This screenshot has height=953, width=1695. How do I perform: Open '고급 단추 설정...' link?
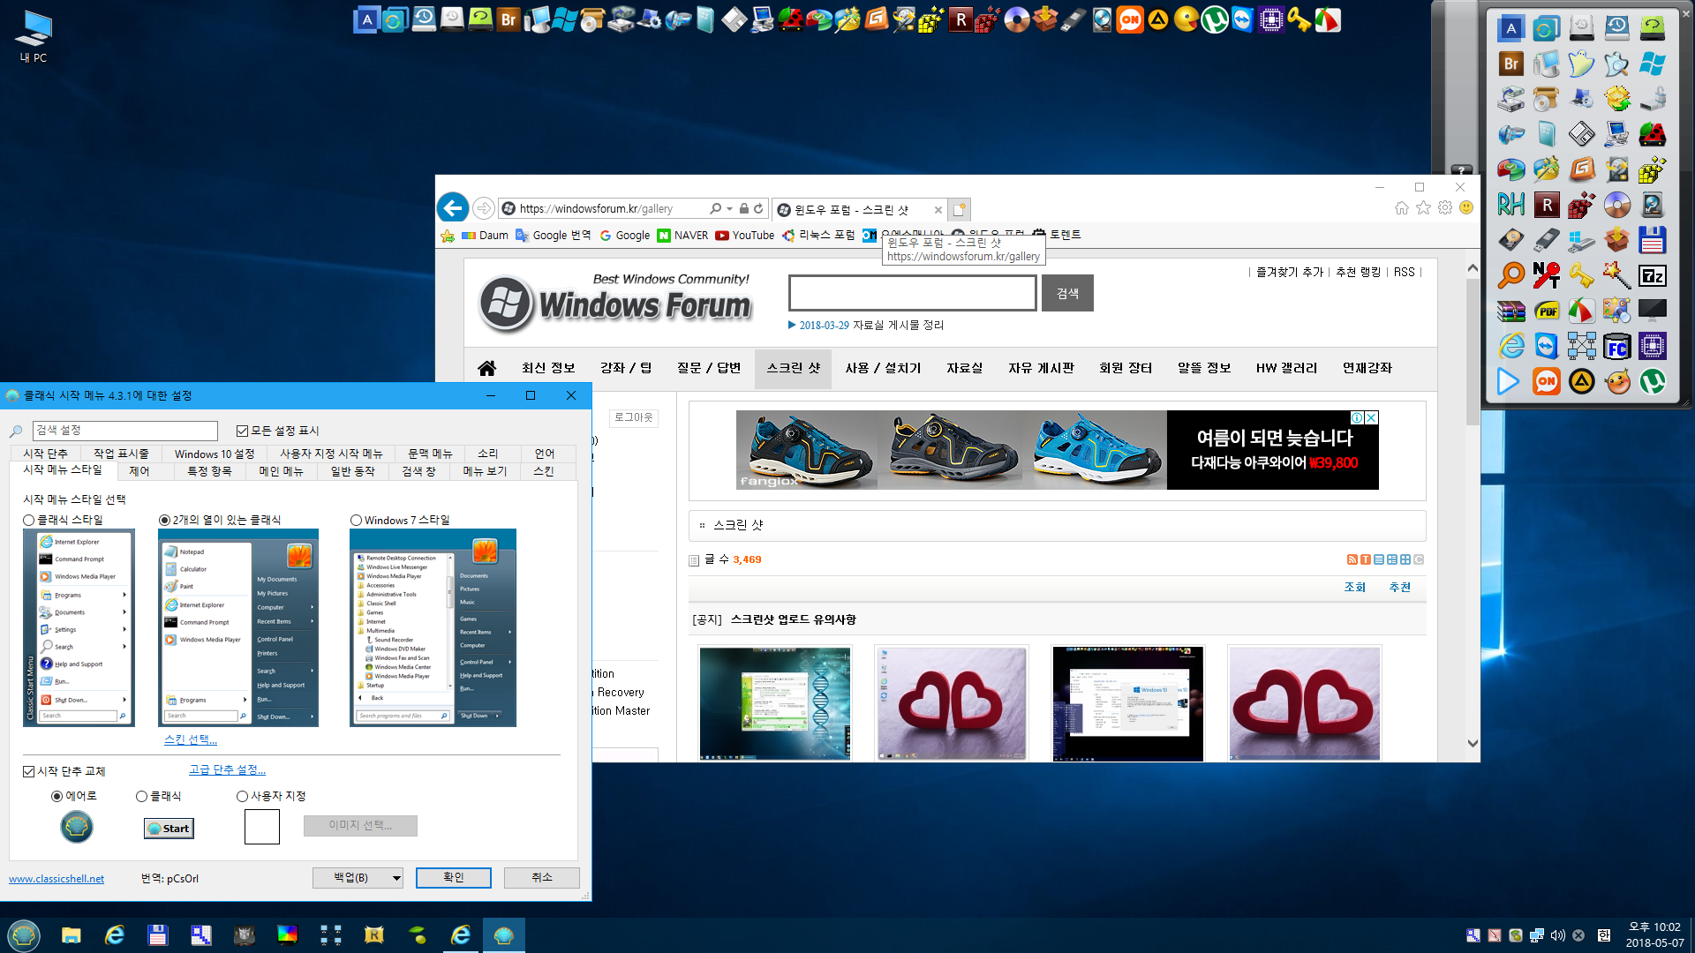(x=227, y=770)
